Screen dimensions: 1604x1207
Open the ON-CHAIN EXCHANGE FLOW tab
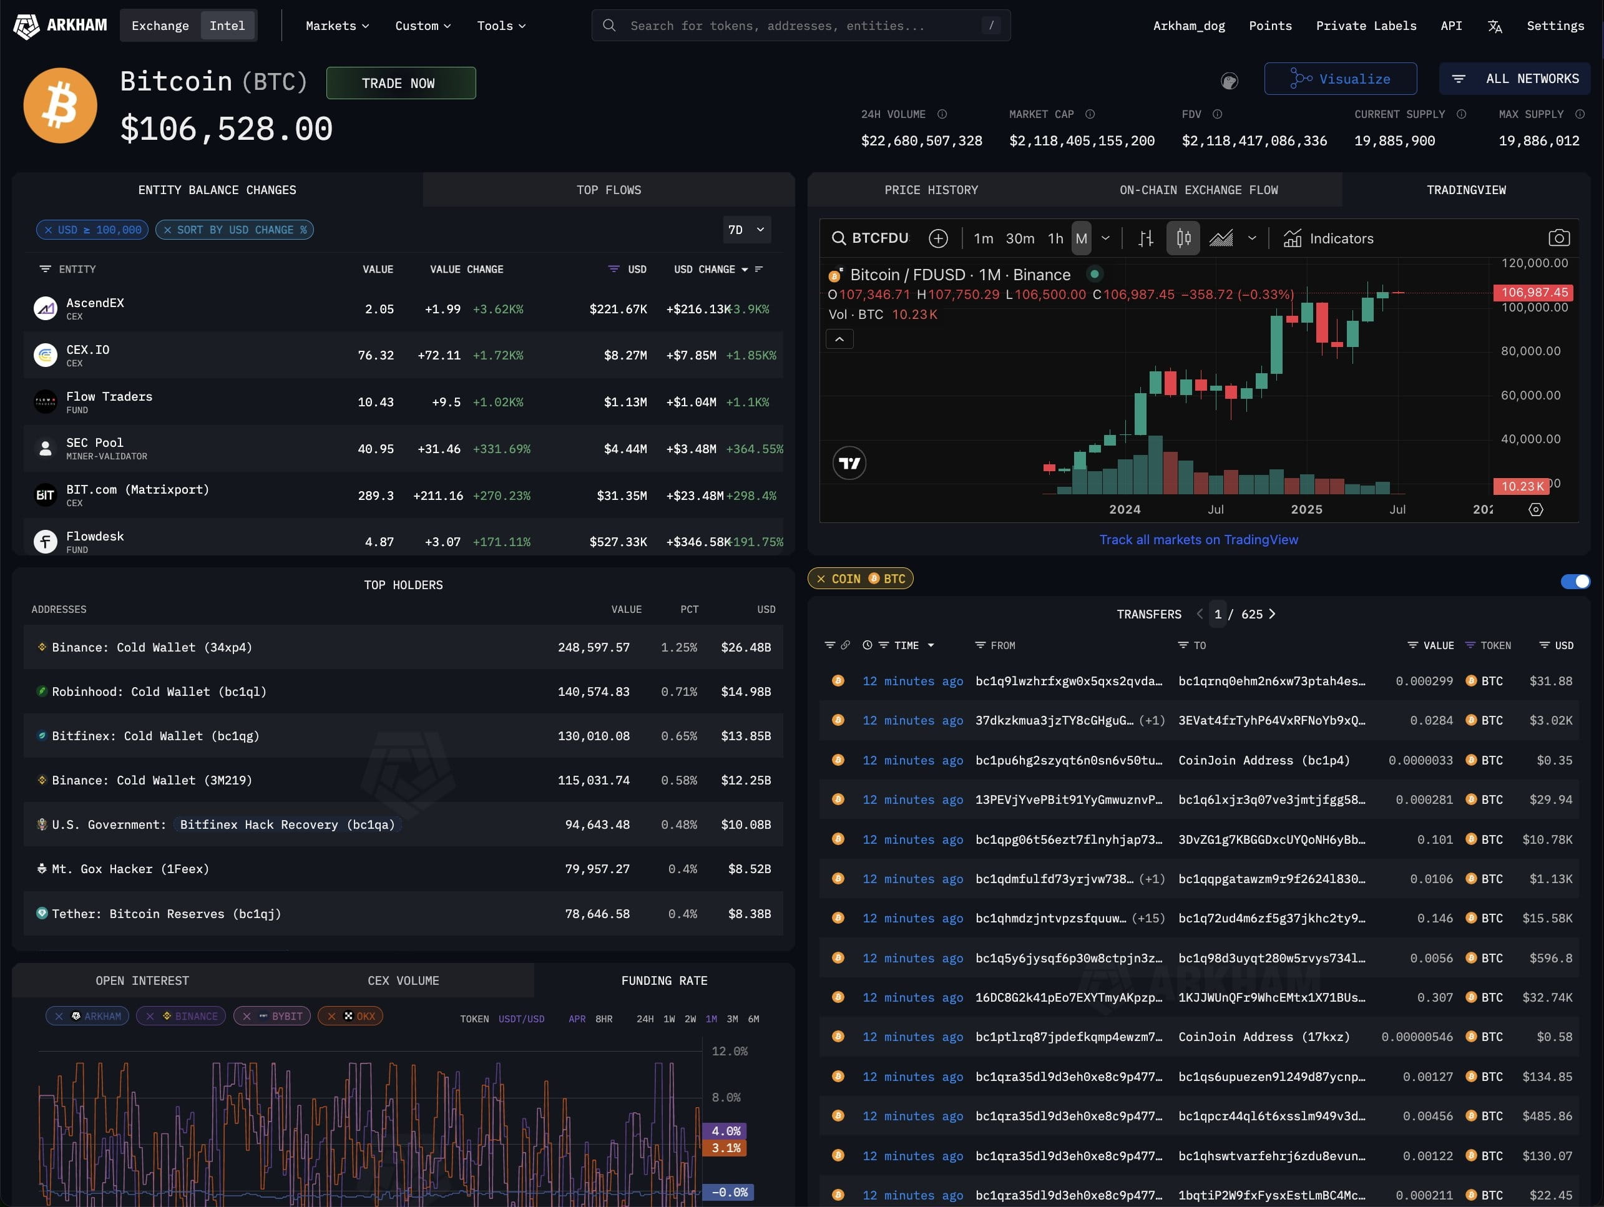[1198, 190]
